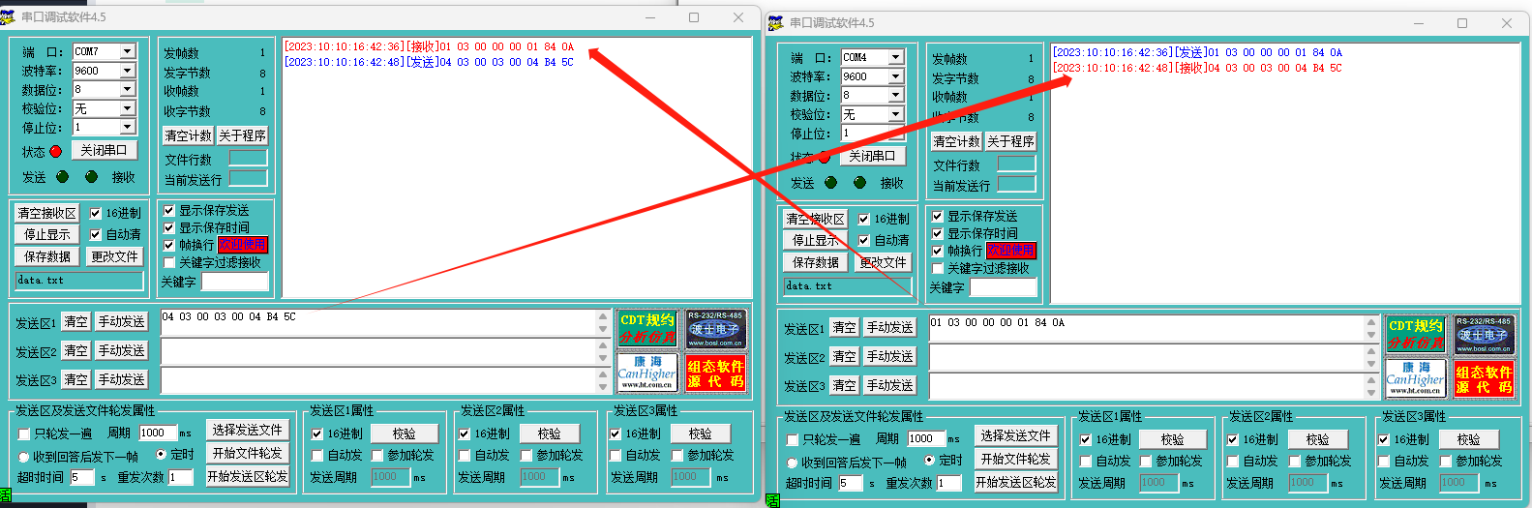Image resolution: width=1532 pixels, height=508 pixels.
Task: Toggle 关键字过滤接收 checkbox in left window
Action: click(169, 262)
